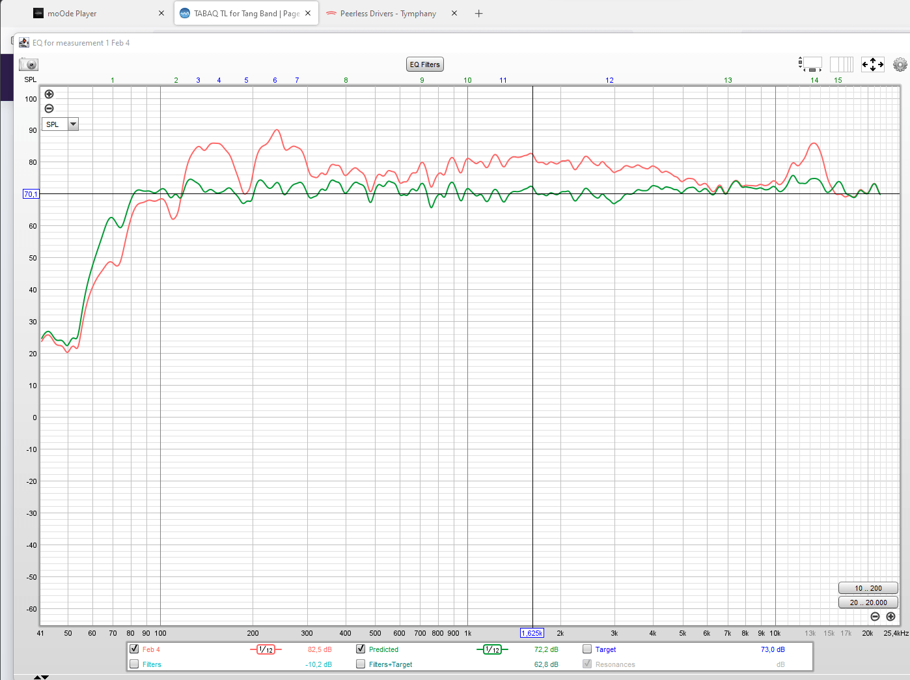Close the TABAQ TL for Tang Band tab
Screen dimensions: 910x680
308,13
